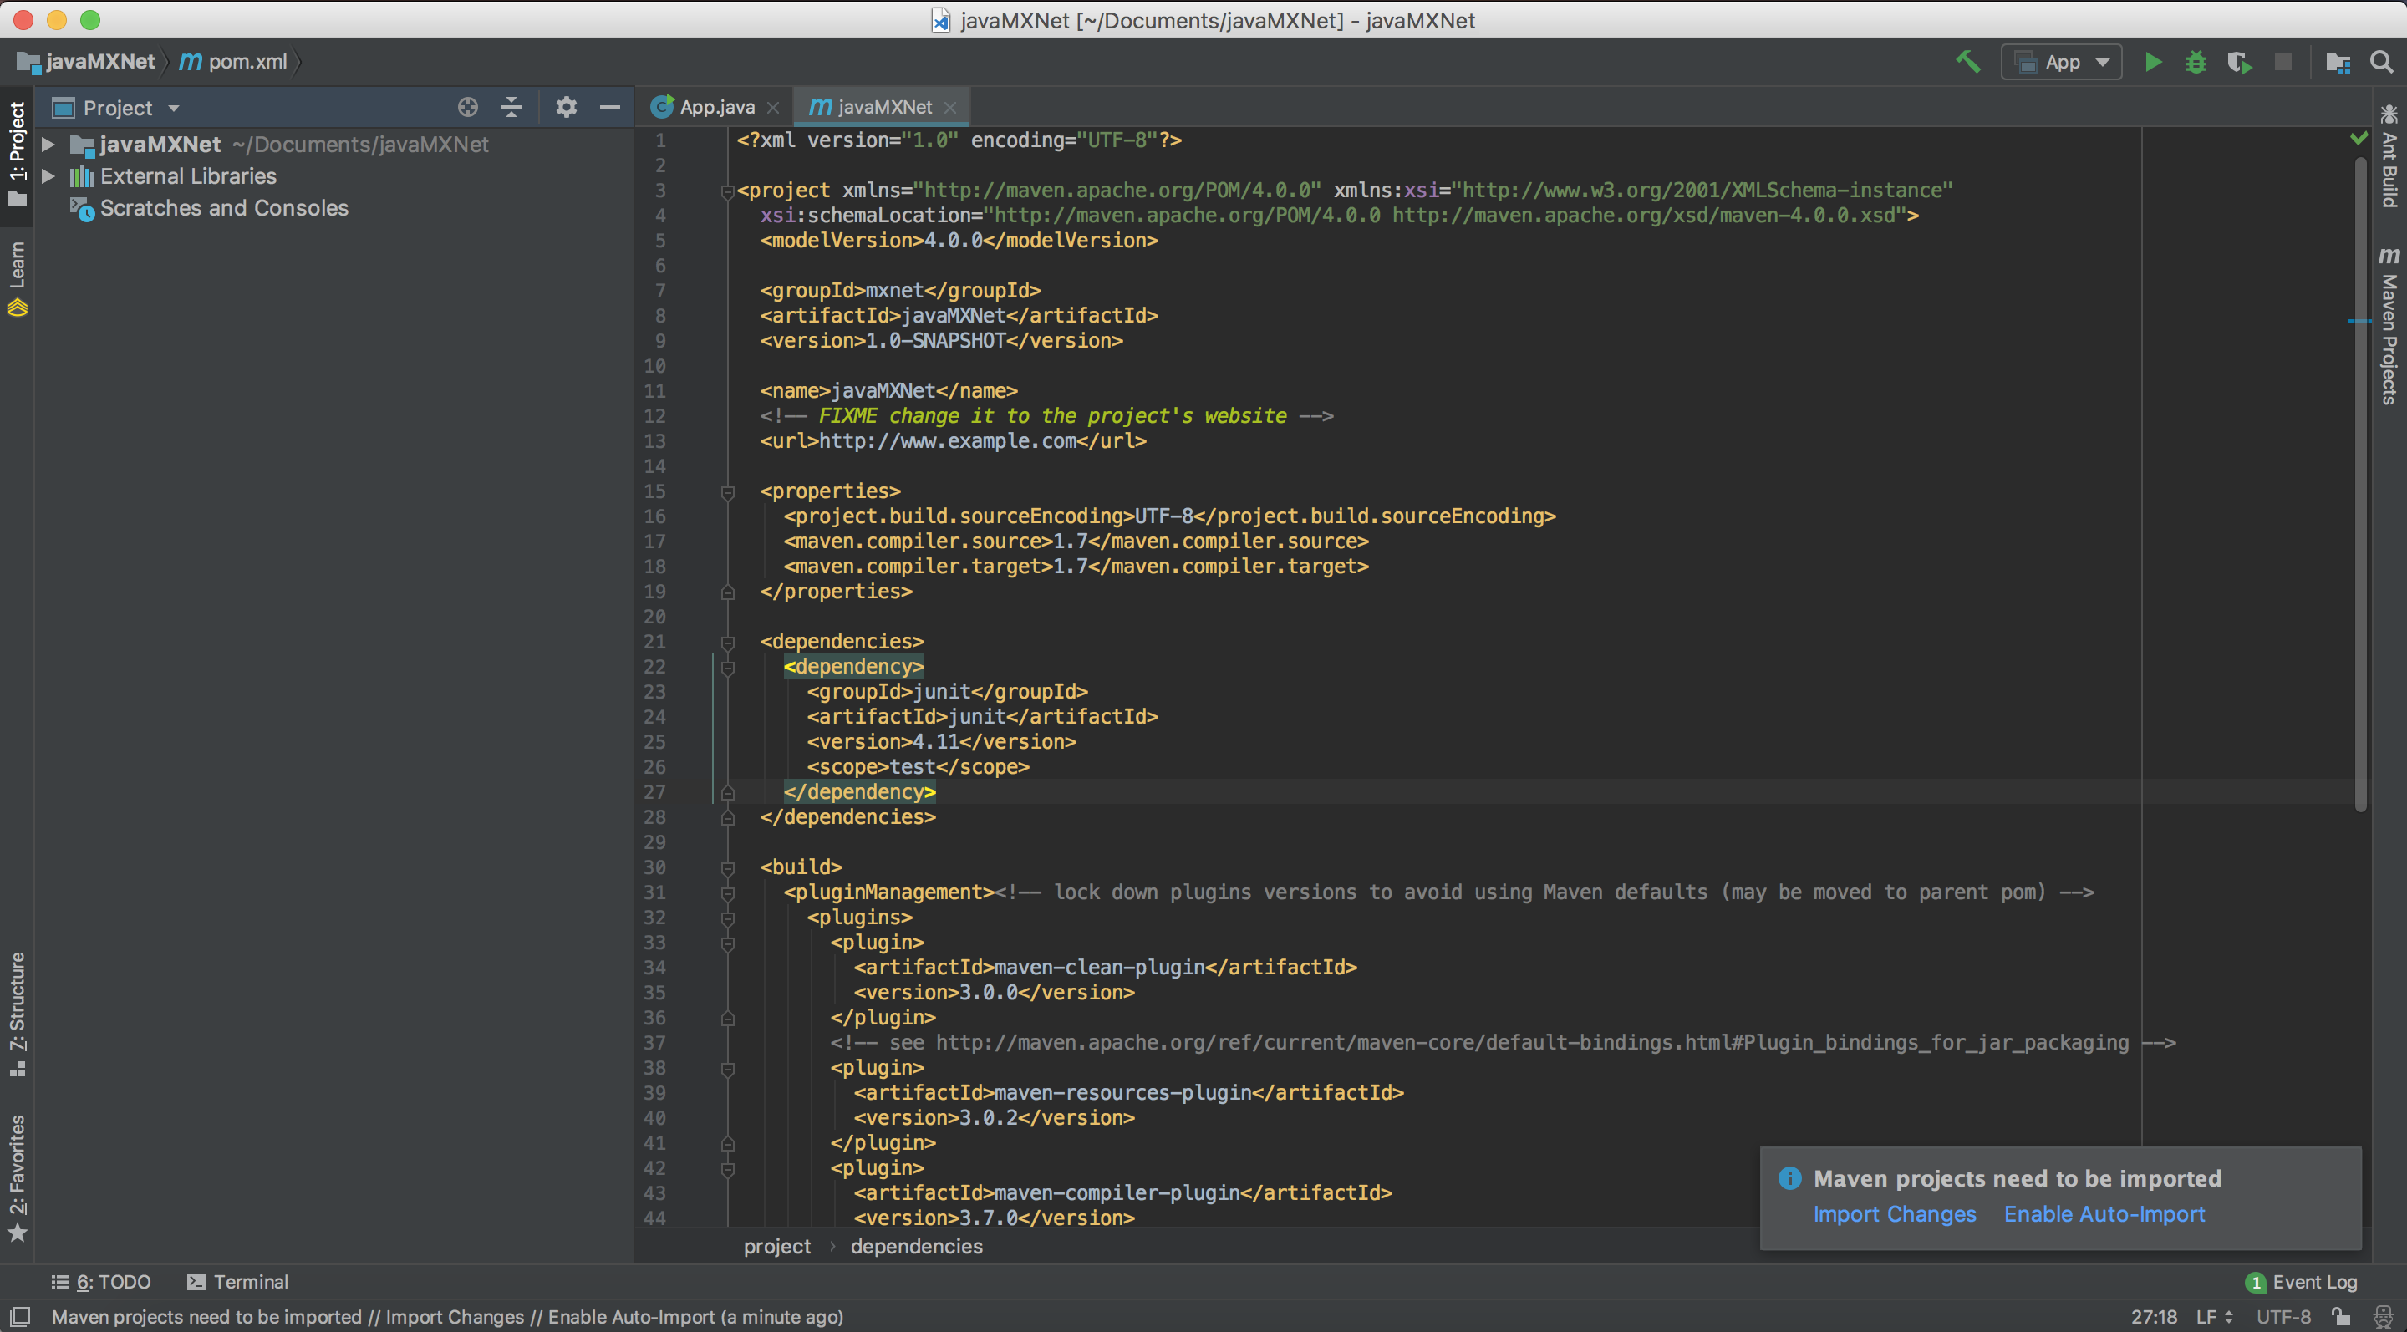This screenshot has height=1332, width=2407.
Task: Open Project Structure dialog icon
Action: coord(2338,63)
